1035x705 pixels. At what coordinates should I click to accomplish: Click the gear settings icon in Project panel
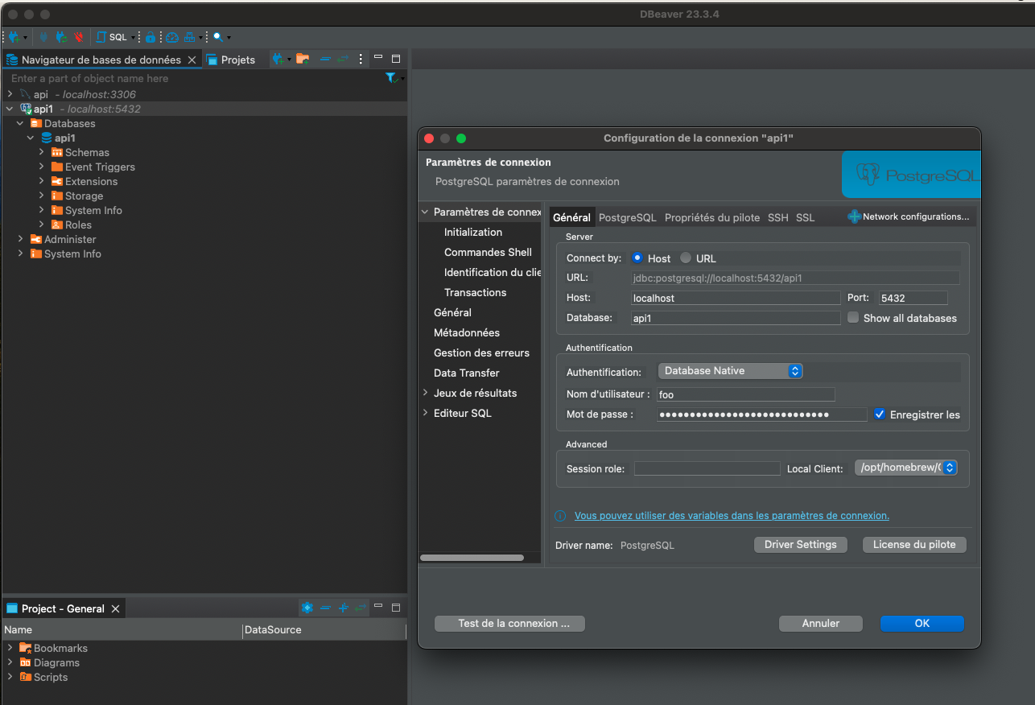307,608
